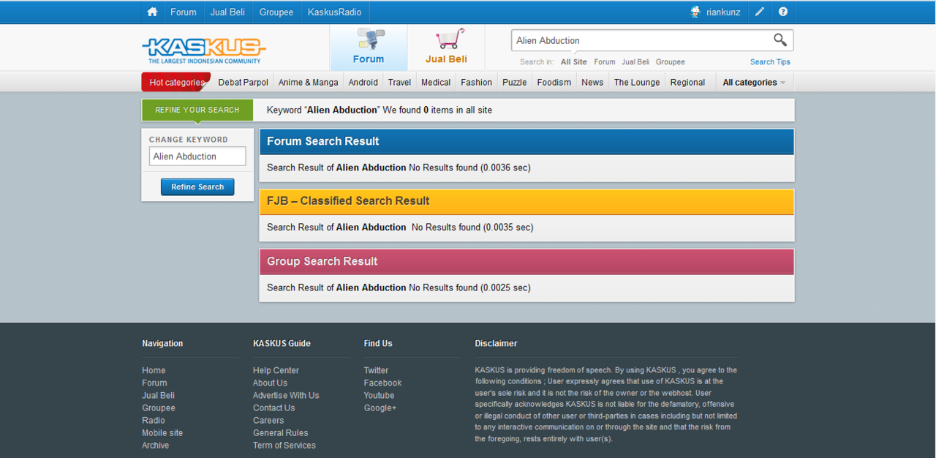Viewport: 936px width, 458px height.
Task: Open the News category
Action: (592, 83)
